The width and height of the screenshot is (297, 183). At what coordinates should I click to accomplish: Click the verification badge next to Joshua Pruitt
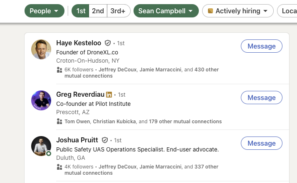pos(104,140)
